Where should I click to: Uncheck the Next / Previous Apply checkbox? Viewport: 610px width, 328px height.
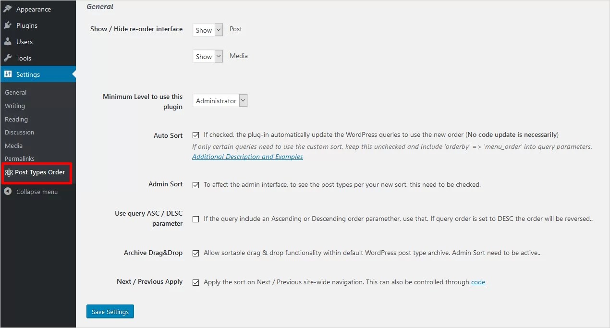click(195, 282)
